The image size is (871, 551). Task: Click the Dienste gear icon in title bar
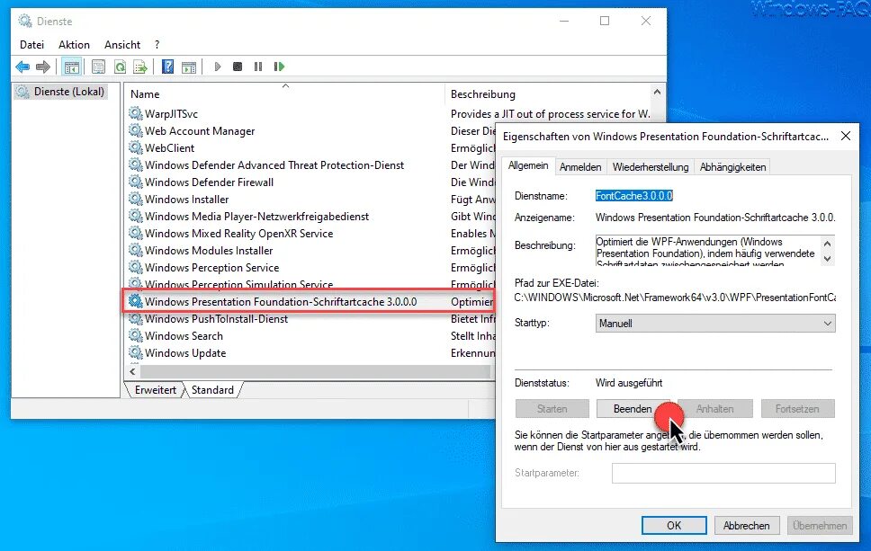click(x=24, y=21)
